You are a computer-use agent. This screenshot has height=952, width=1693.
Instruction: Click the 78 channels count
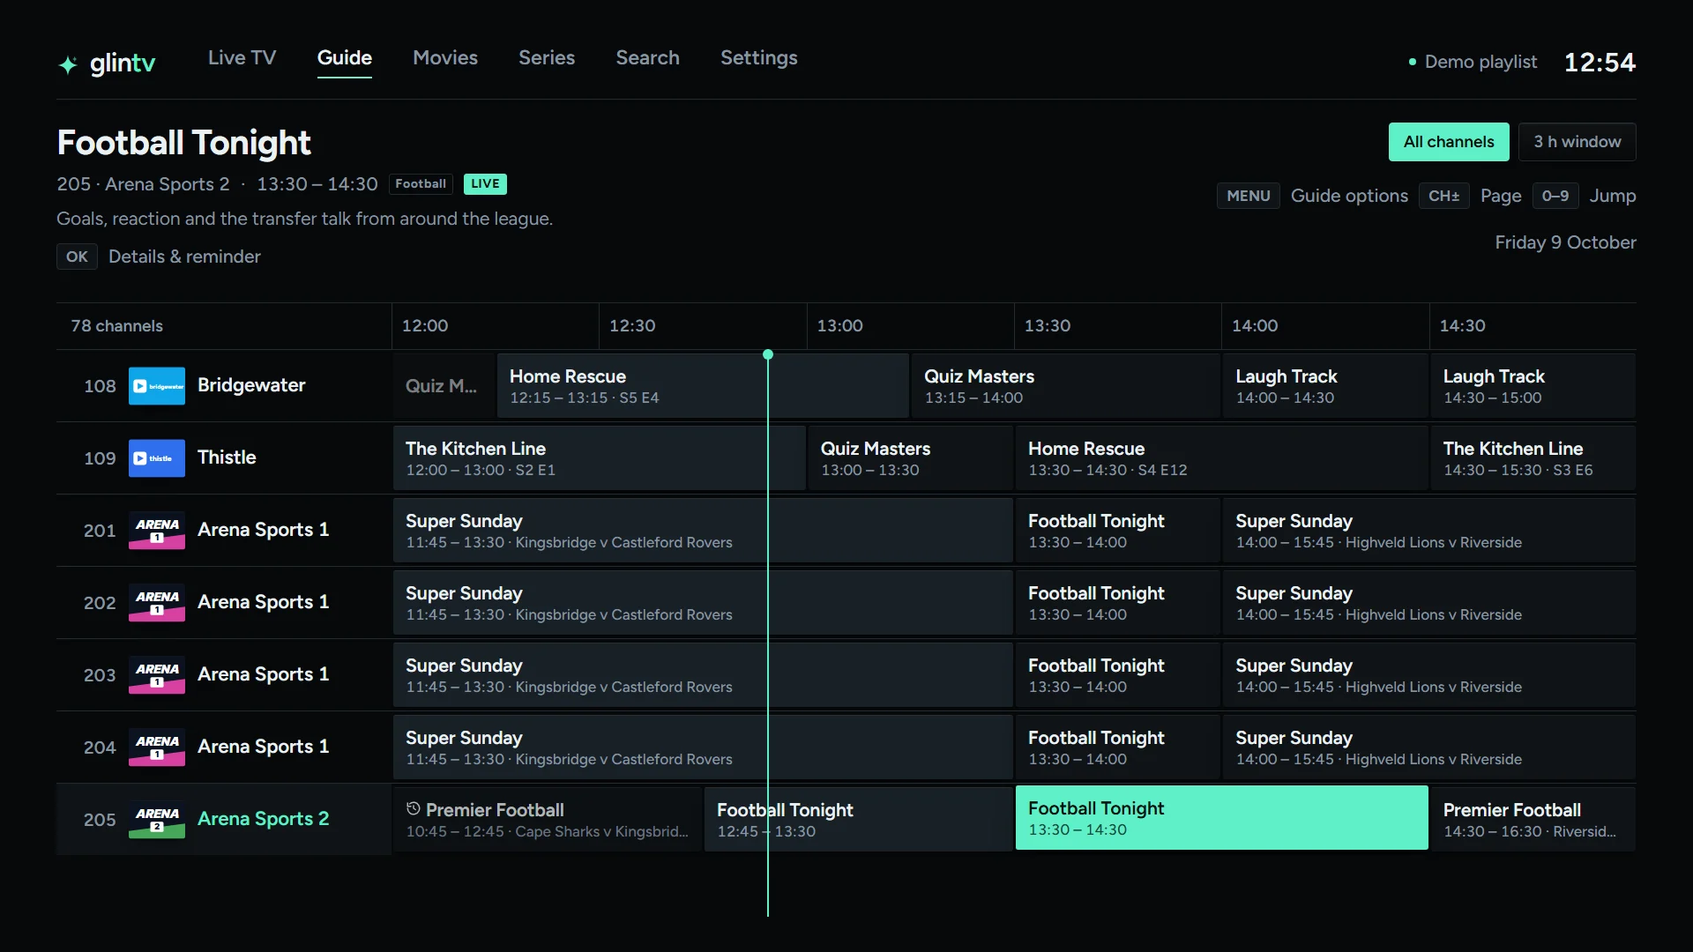pos(116,326)
